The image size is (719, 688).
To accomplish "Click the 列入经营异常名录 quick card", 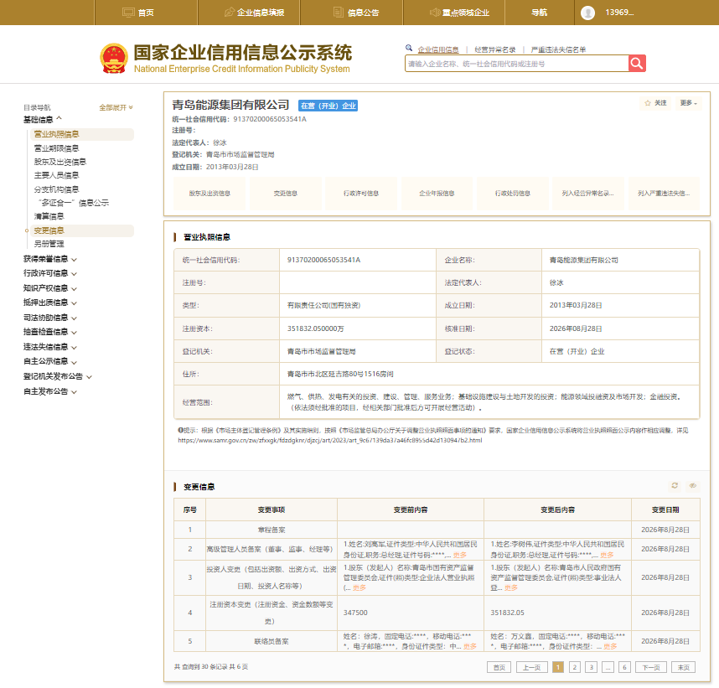I will click(588, 194).
